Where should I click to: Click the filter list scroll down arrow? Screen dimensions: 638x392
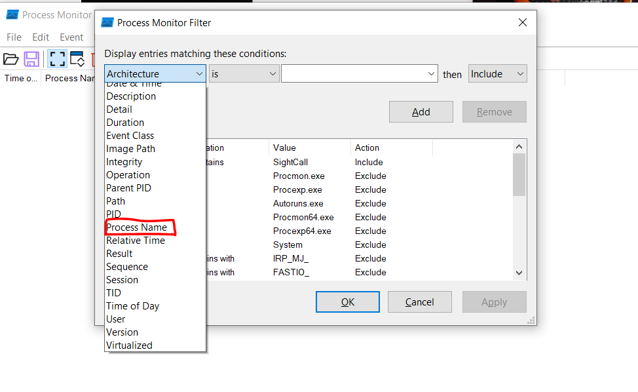point(519,273)
